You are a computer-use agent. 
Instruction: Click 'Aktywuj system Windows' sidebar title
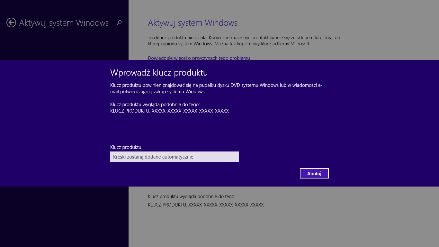pyautogui.click(x=64, y=23)
